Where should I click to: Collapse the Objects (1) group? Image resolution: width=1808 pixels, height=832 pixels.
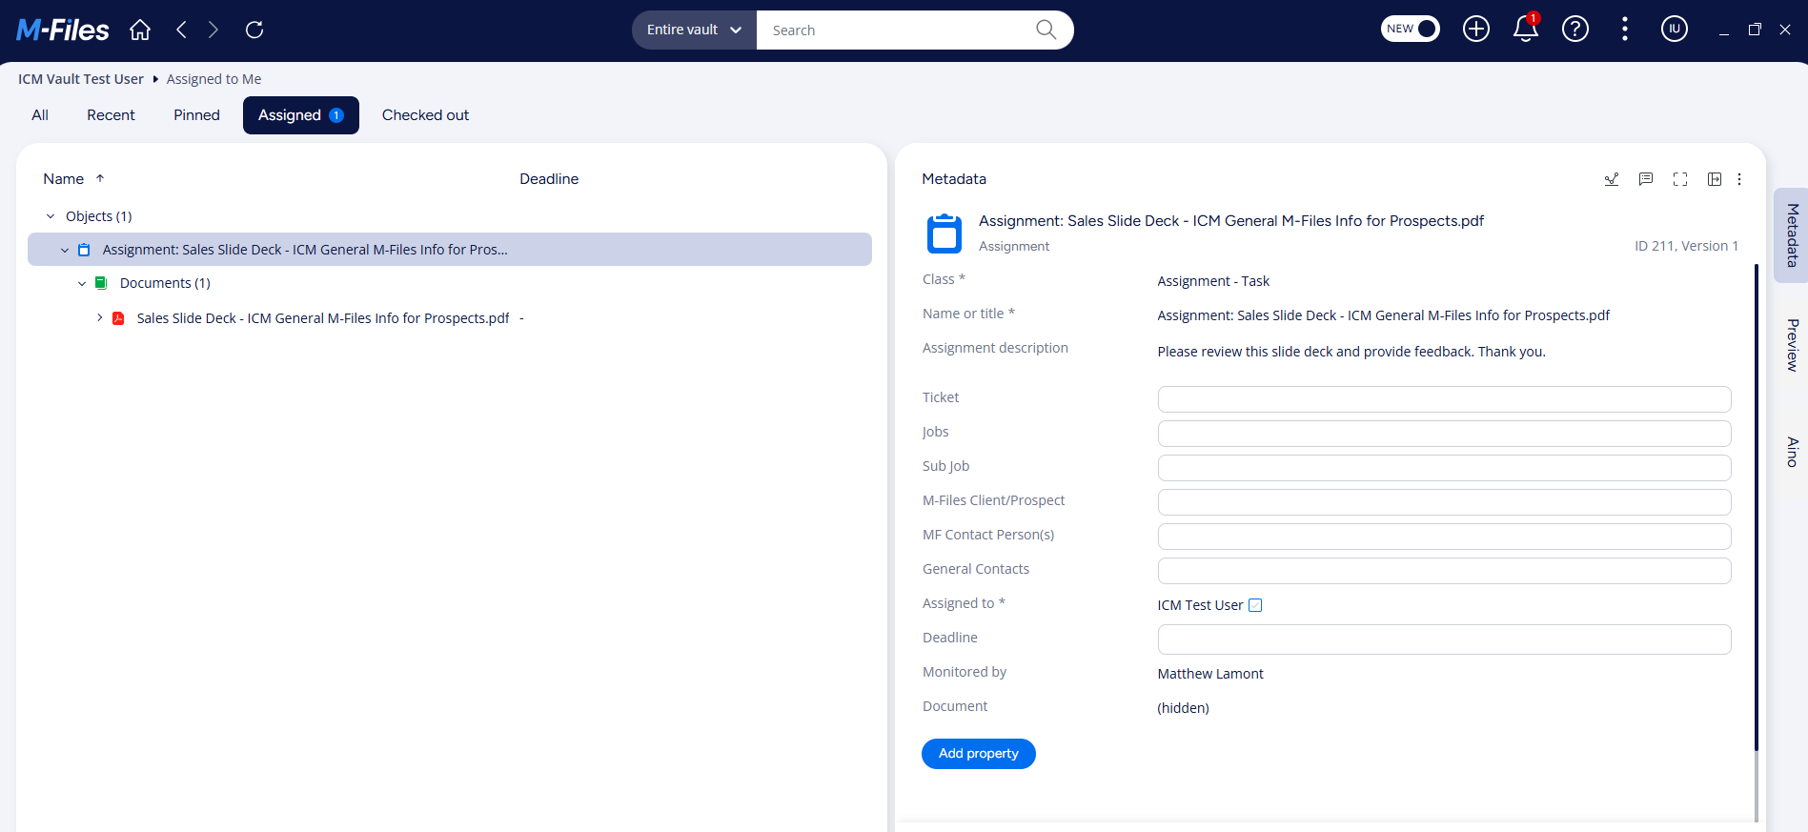[x=51, y=216]
